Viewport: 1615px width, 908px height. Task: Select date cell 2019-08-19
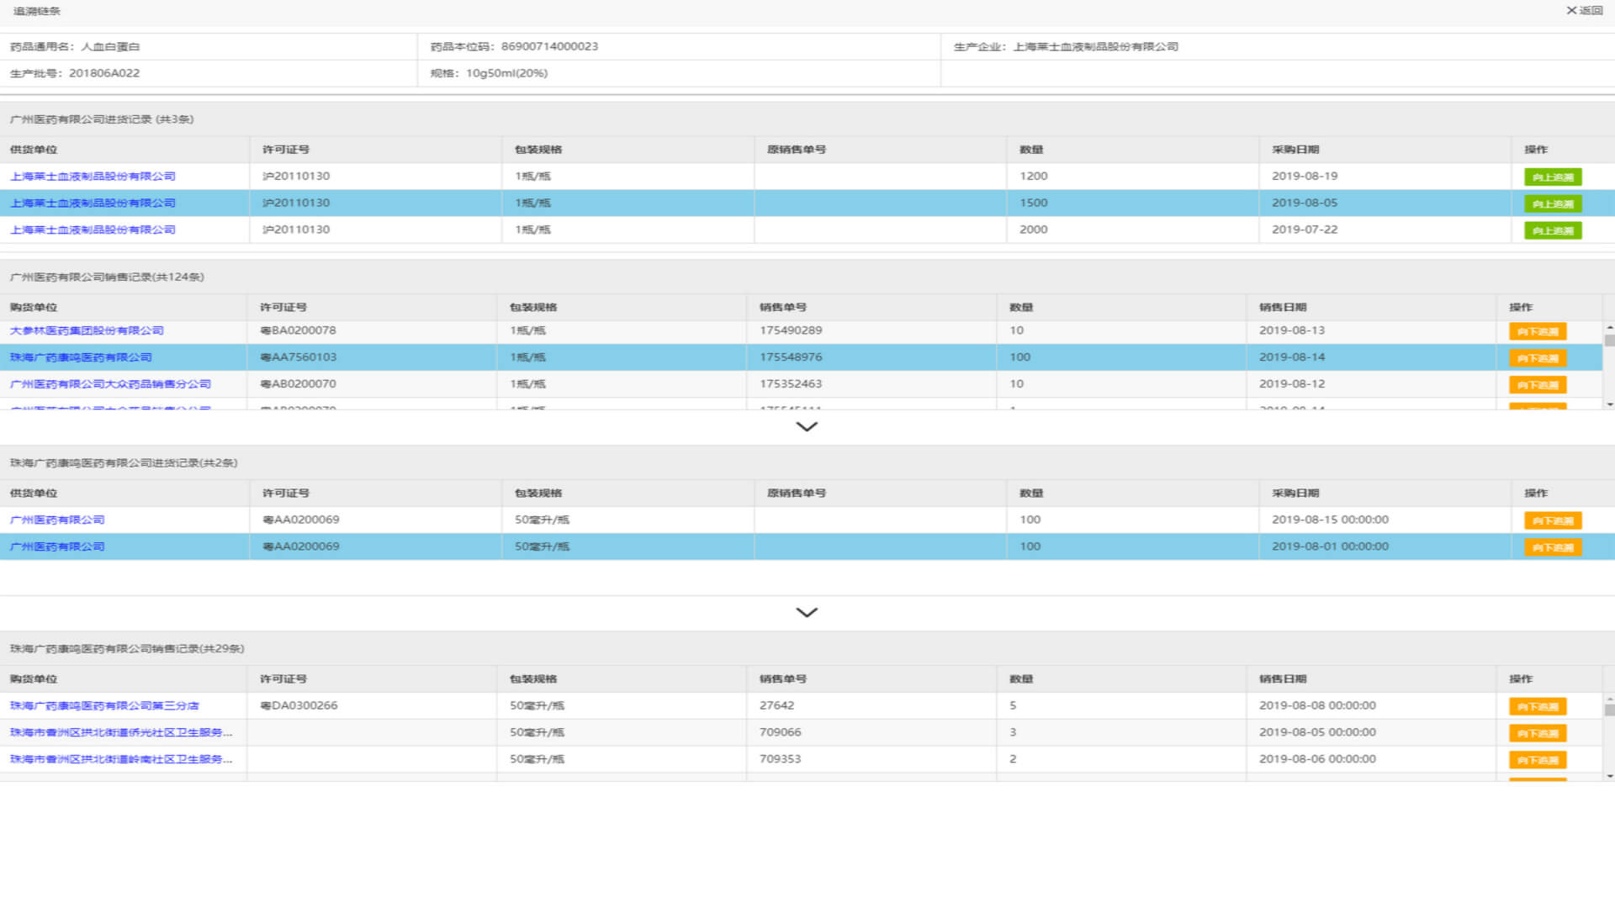coord(1385,176)
